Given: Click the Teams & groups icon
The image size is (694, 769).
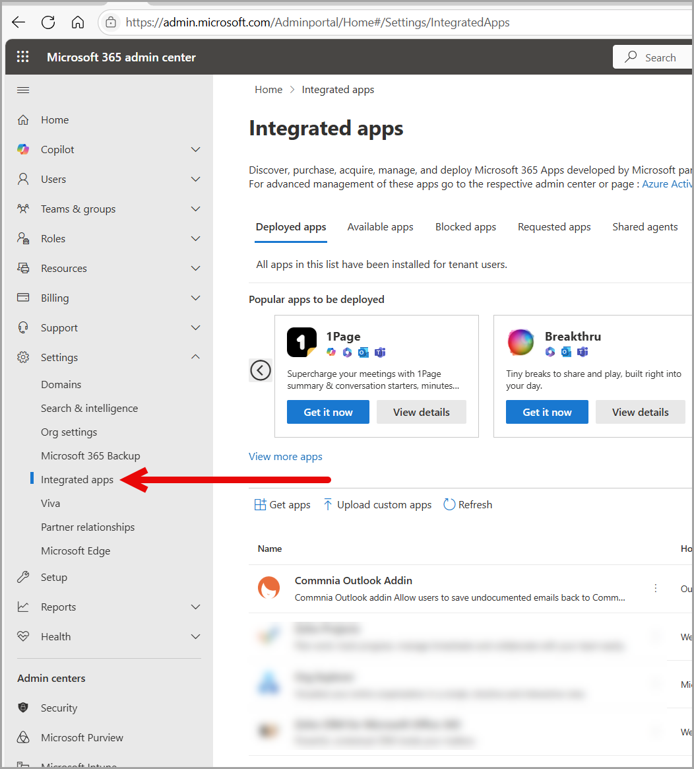Looking at the screenshot, I should pos(23,209).
